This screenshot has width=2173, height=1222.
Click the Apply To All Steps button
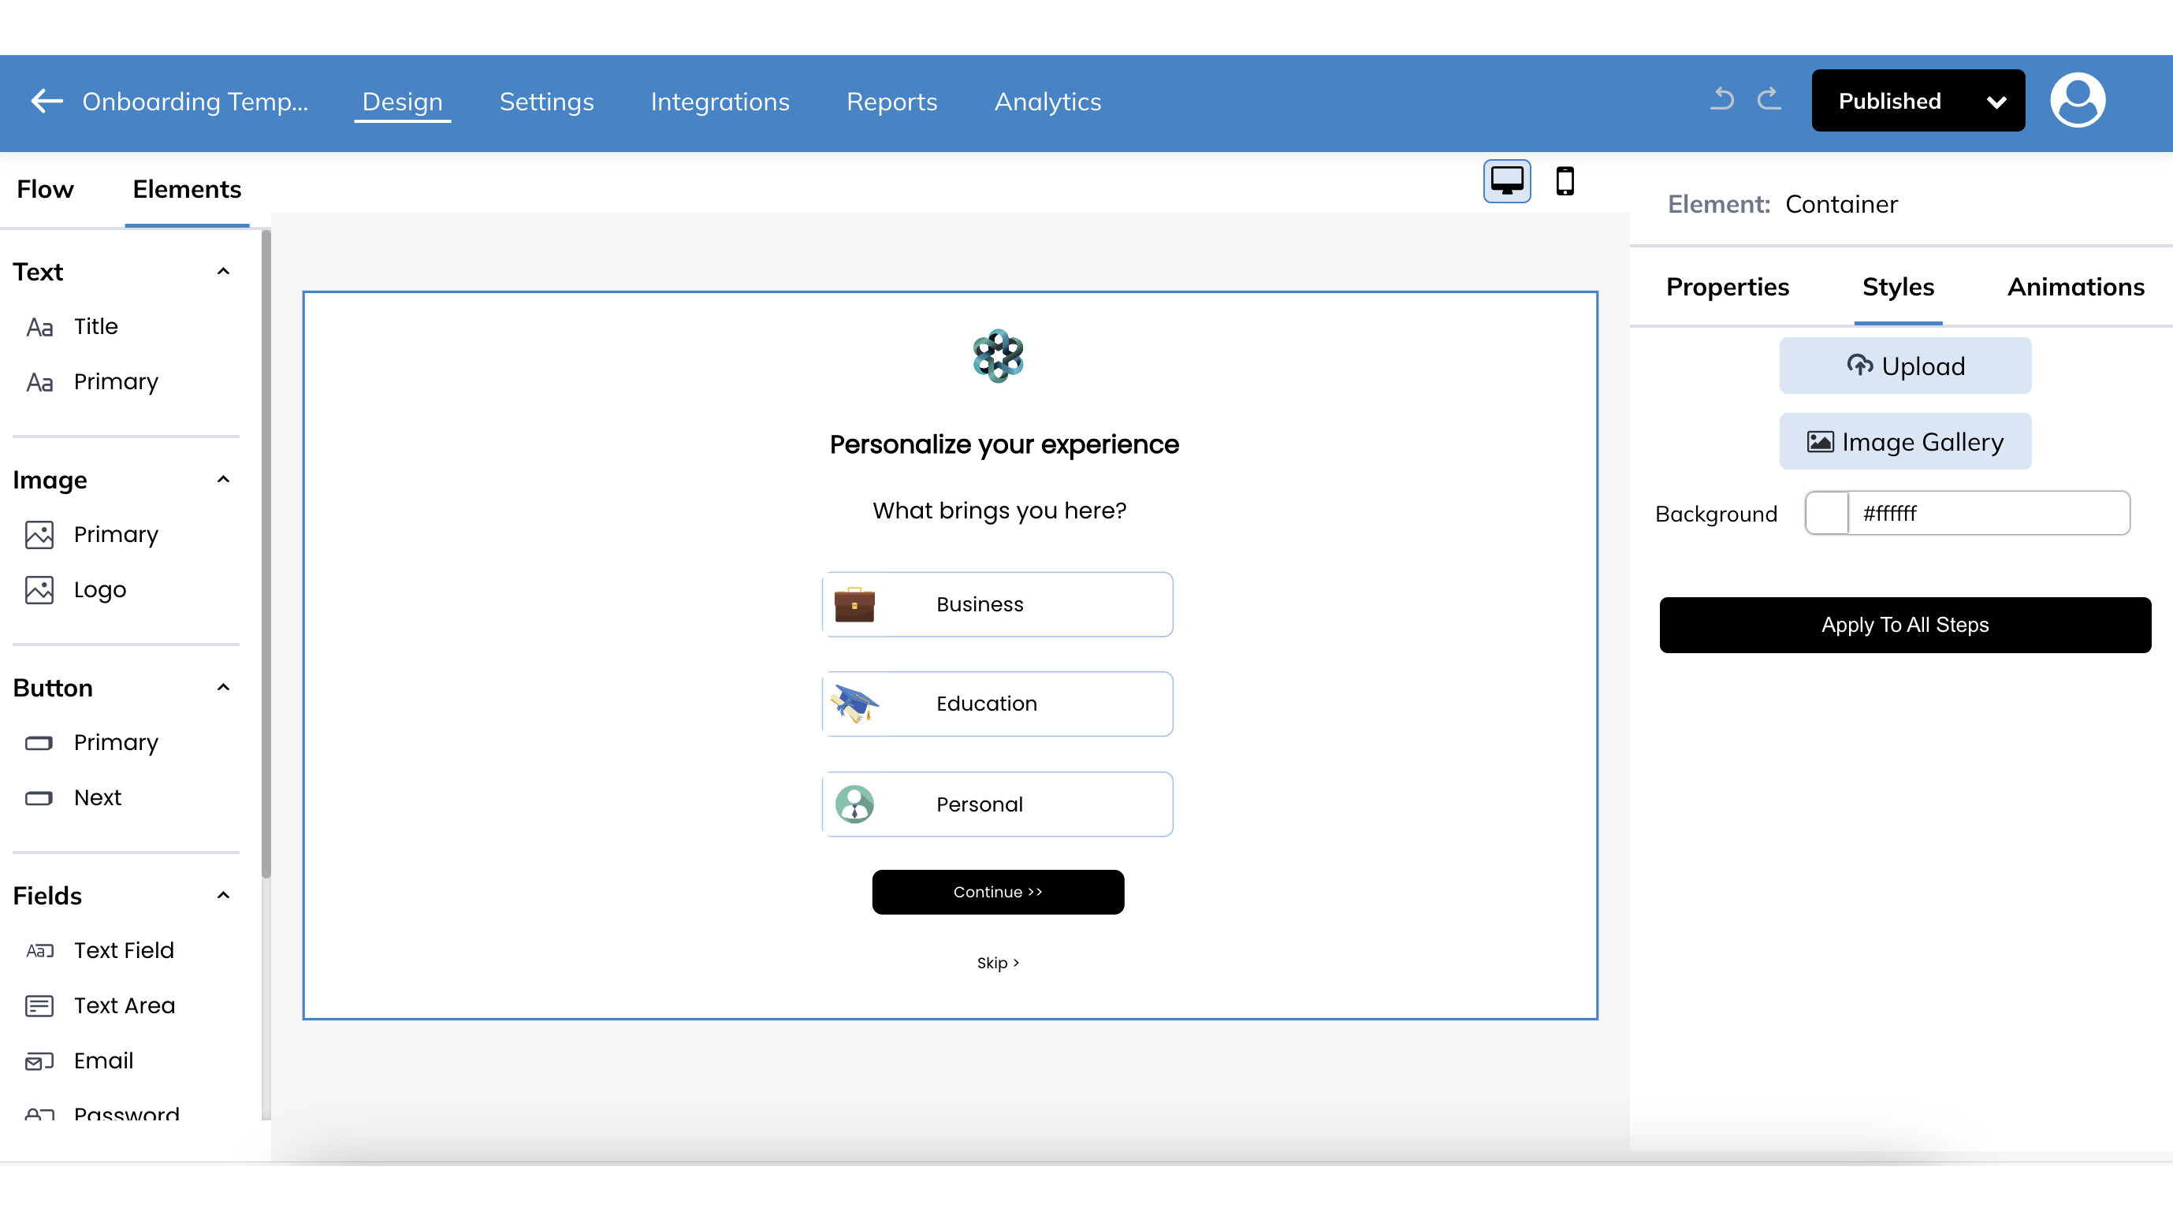coord(1905,625)
